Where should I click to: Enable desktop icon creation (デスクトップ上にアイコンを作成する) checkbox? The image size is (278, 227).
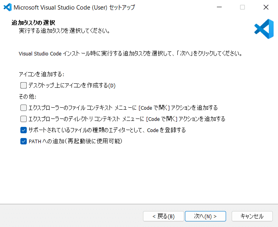pos(24,85)
